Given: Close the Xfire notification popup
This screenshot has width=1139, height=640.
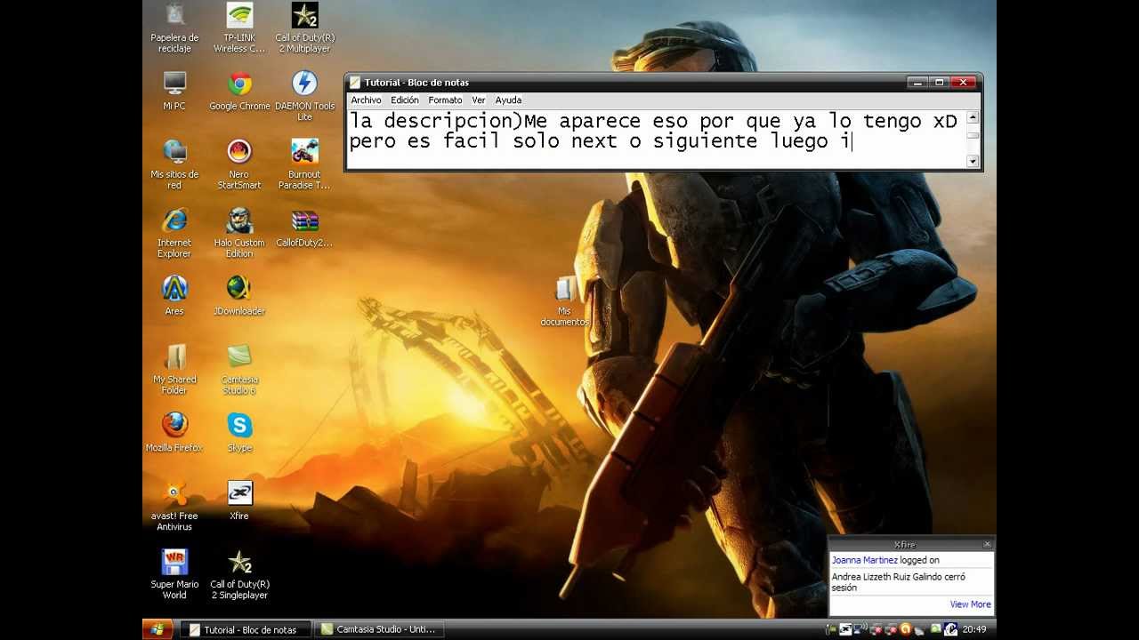Looking at the screenshot, I should tap(987, 544).
